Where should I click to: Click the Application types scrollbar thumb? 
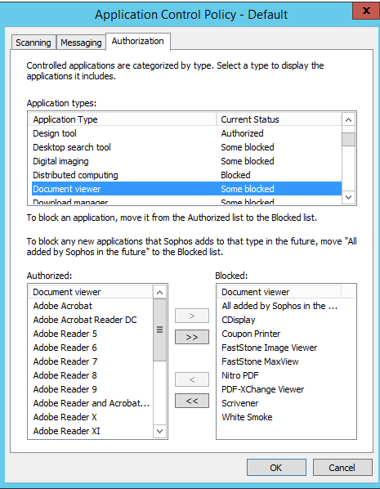click(x=348, y=139)
